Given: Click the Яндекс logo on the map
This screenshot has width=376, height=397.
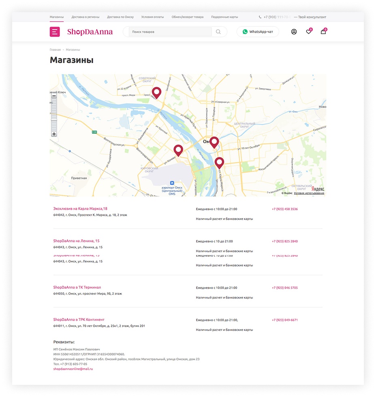Looking at the screenshot, I should click(x=318, y=189).
